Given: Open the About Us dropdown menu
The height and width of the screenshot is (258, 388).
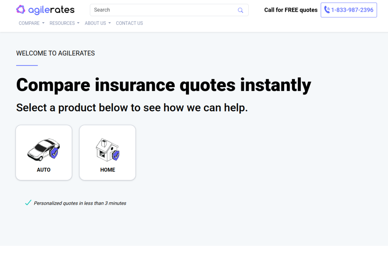Looking at the screenshot, I should (98, 23).
